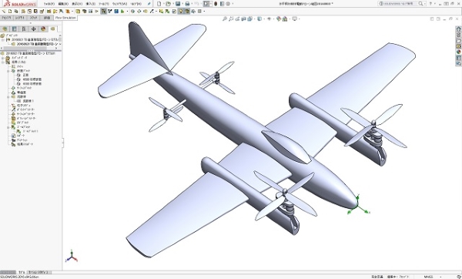
Task: Click the Print icon in the top toolbar
Action: 187,4
